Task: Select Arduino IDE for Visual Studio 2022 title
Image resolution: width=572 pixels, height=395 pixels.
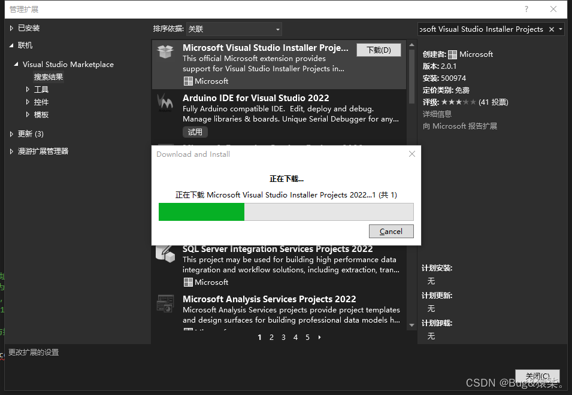Action: tap(256, 98)
